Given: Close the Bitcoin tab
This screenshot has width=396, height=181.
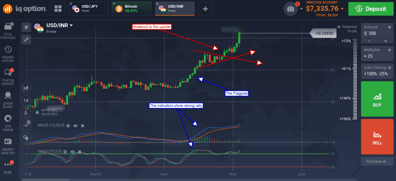Looking at the screenshot, I should tap(114, 4).
